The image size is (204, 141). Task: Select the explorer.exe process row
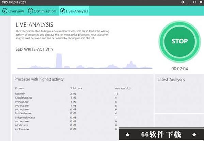click(67, 129)
